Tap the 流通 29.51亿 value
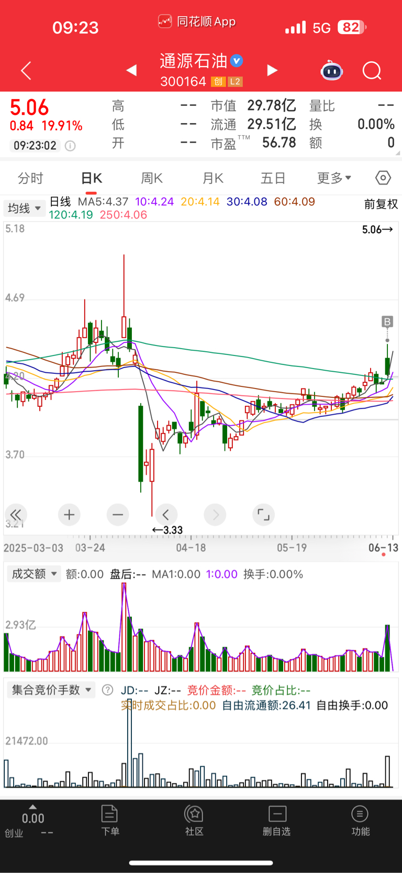The width and height of the screenshot is (402, 873). point(253,124)
